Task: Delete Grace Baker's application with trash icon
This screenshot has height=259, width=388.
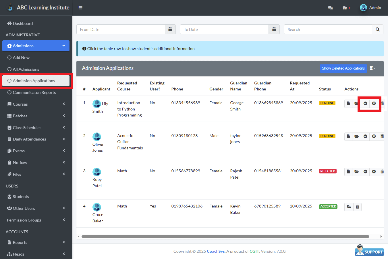Action: (x=358, y=207)
